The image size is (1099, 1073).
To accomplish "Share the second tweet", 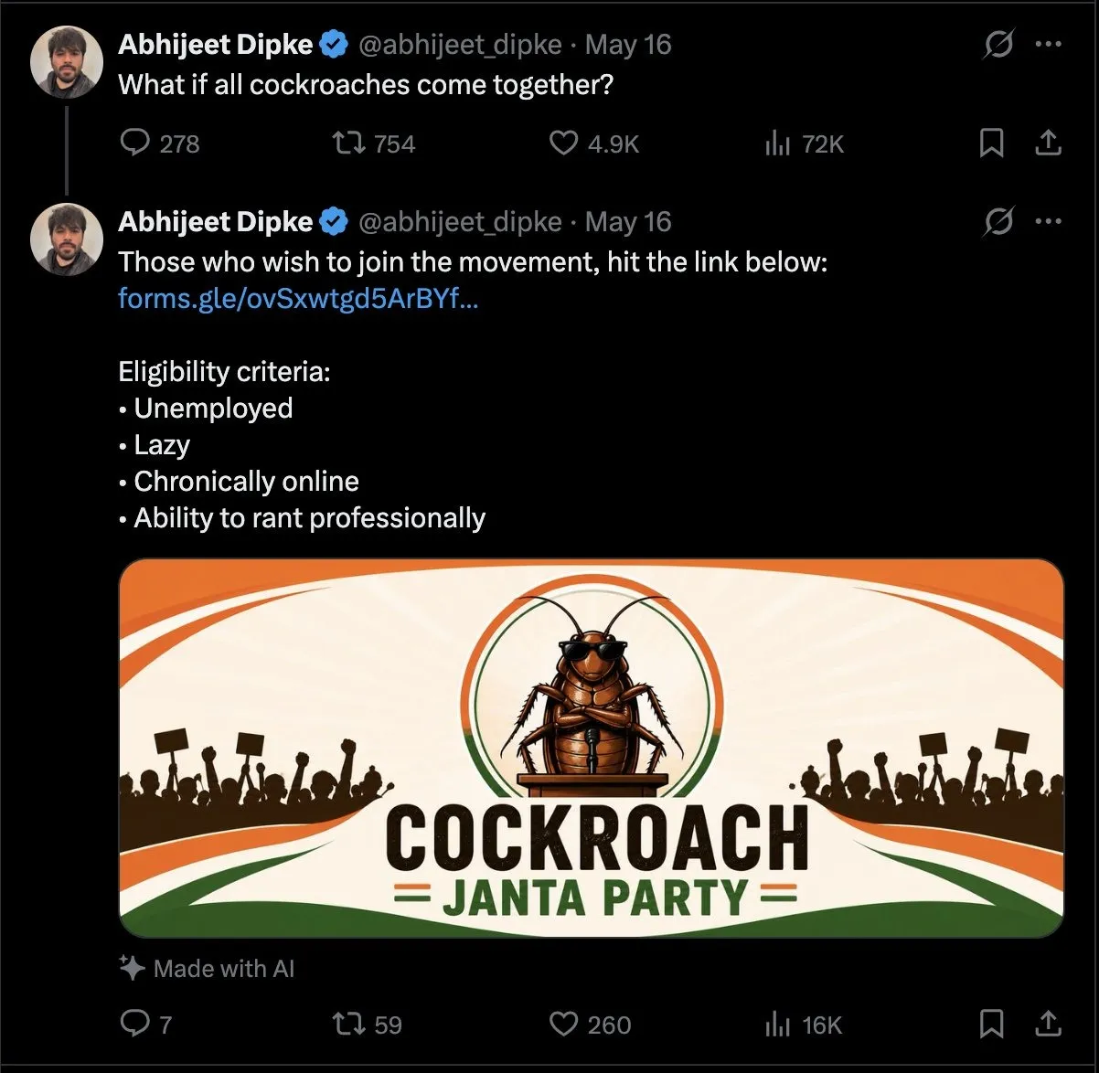I will 1048,1025.
